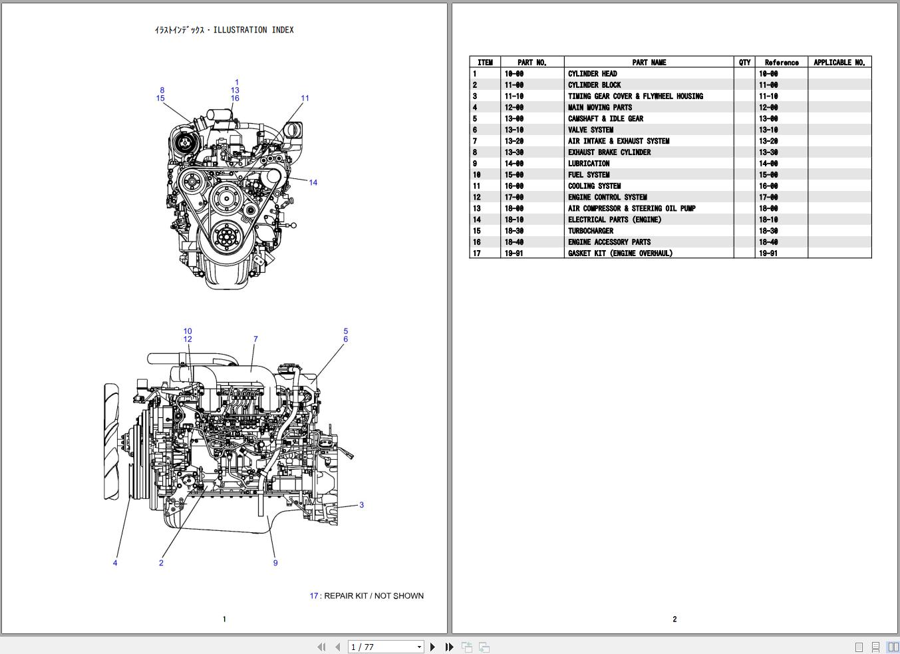Click callout number 3 near flywheel housing

click(361, 505)
